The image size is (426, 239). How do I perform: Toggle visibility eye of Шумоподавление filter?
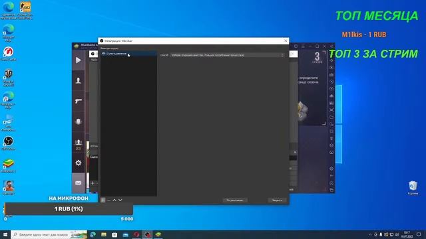pyautogui.click(x=104, y=54)
